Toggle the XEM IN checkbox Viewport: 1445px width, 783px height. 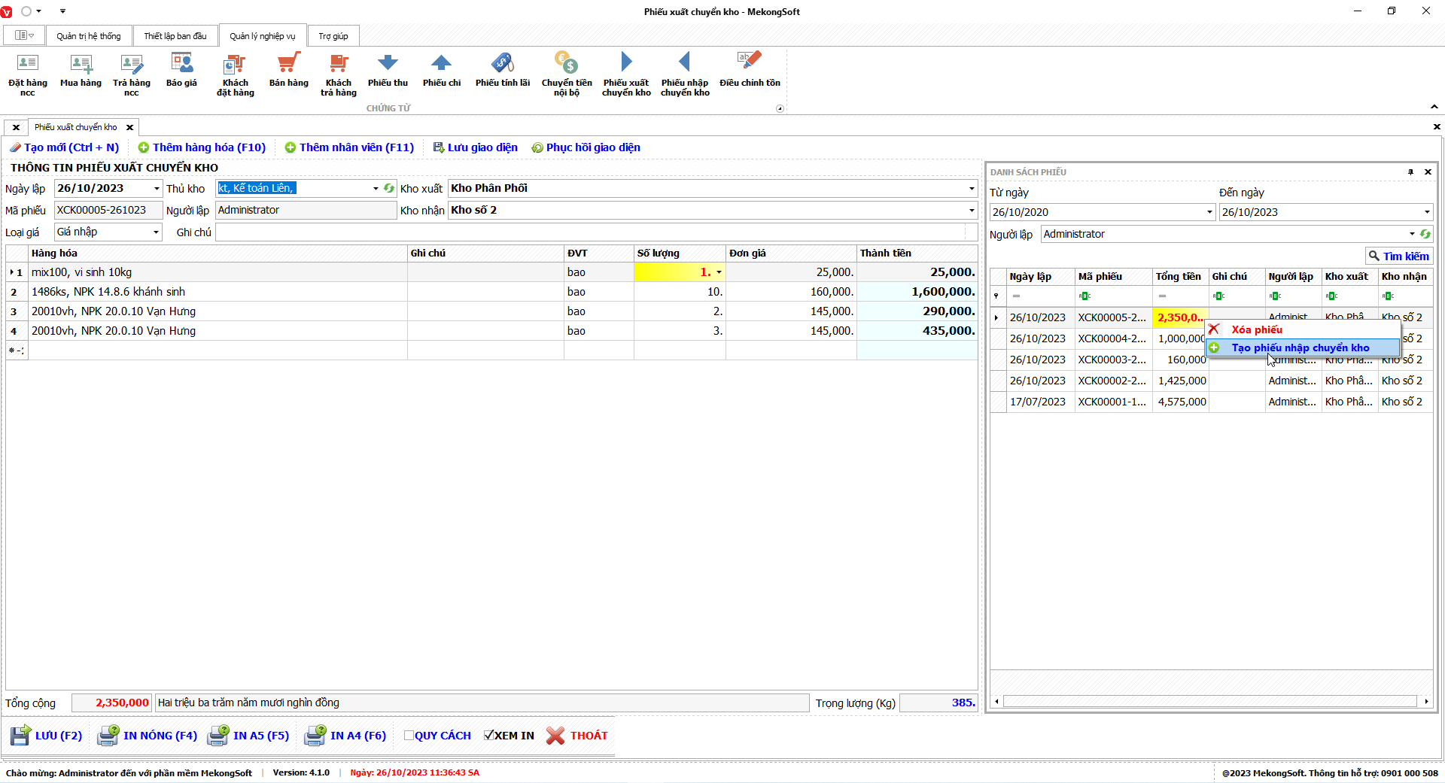489,736
